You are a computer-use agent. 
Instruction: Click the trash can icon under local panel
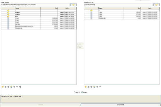click(8, 87)
